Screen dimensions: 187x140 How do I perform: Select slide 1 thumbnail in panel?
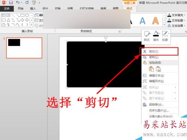[x=24, y=48]
